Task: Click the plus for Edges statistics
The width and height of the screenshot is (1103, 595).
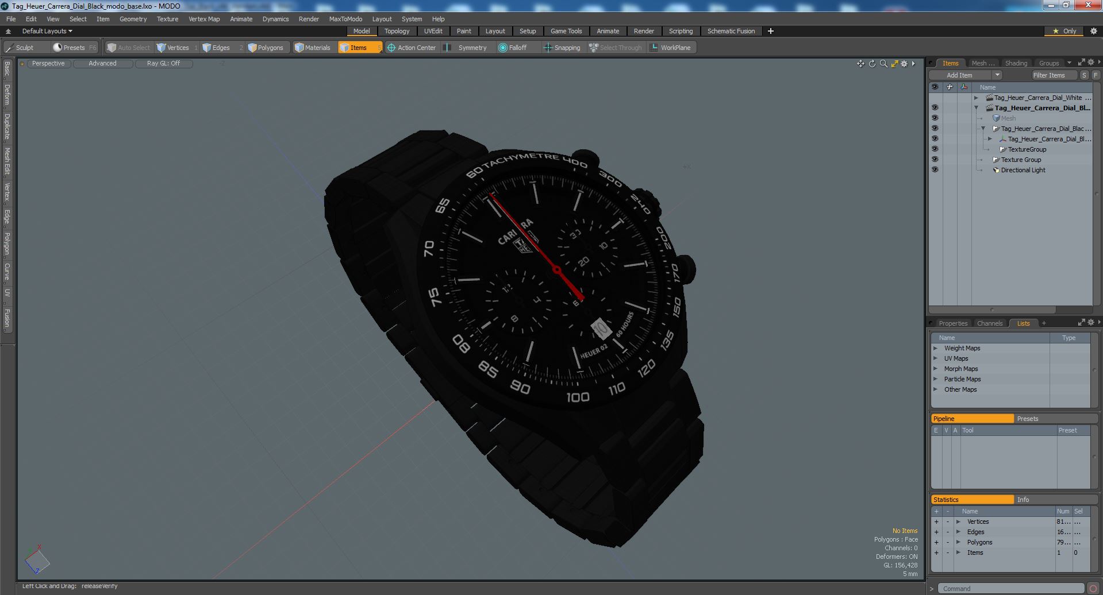Action: pos(936,532)
